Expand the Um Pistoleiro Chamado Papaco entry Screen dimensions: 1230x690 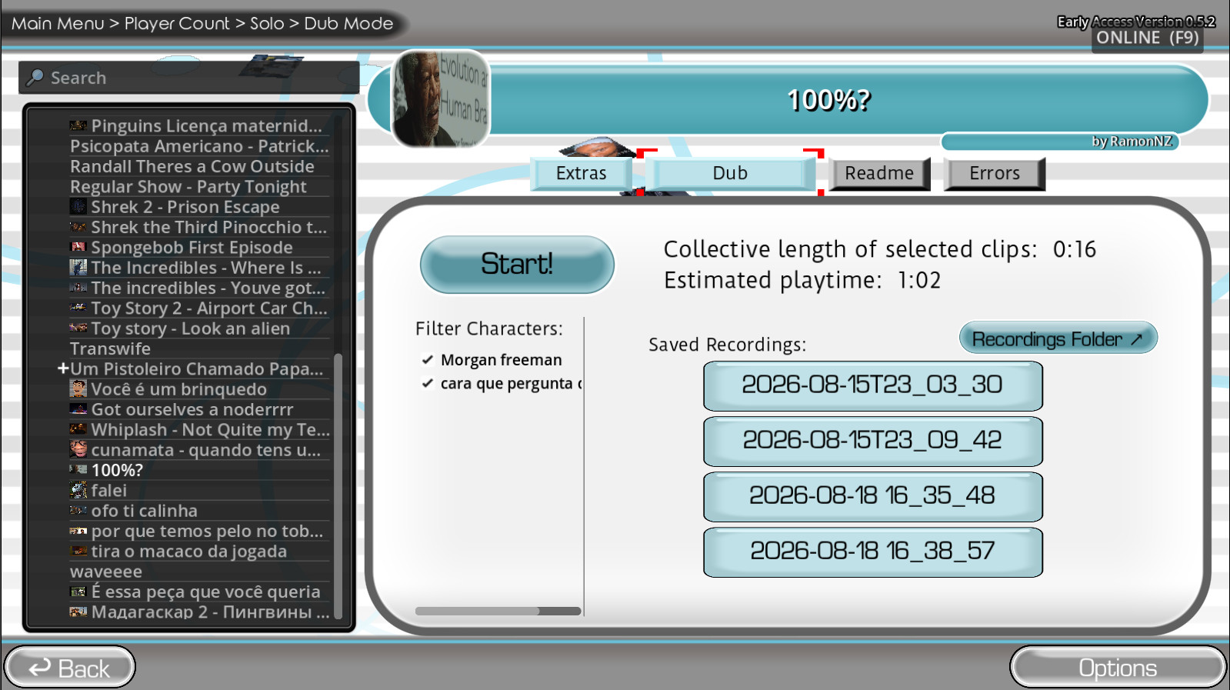pos(63,368)
